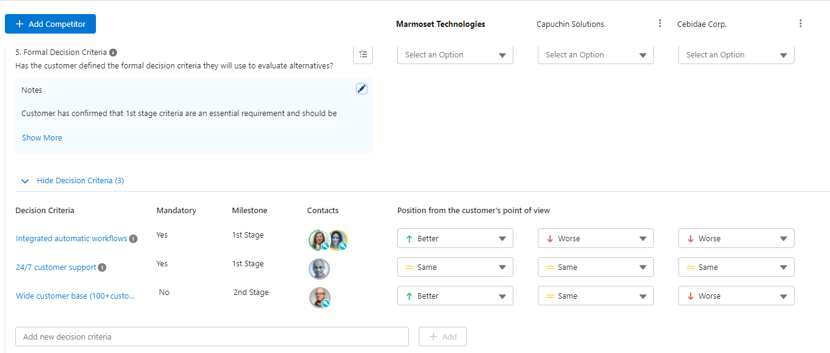Click the Add new decision criteria field
The height and width of the screenshot is (353, 830).
point(211,337)
